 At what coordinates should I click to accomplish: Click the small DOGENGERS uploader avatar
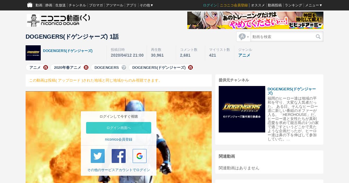pyautogui.click(x=33, y=53)
